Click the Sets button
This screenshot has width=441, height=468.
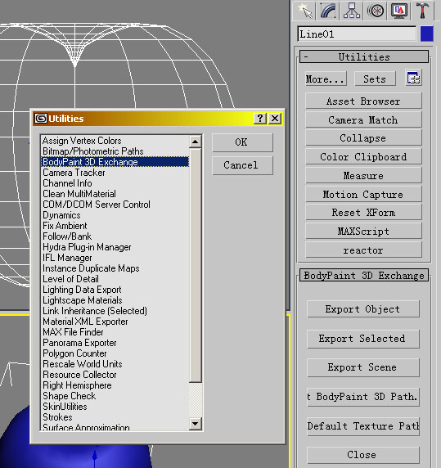(x=375, y=79)
